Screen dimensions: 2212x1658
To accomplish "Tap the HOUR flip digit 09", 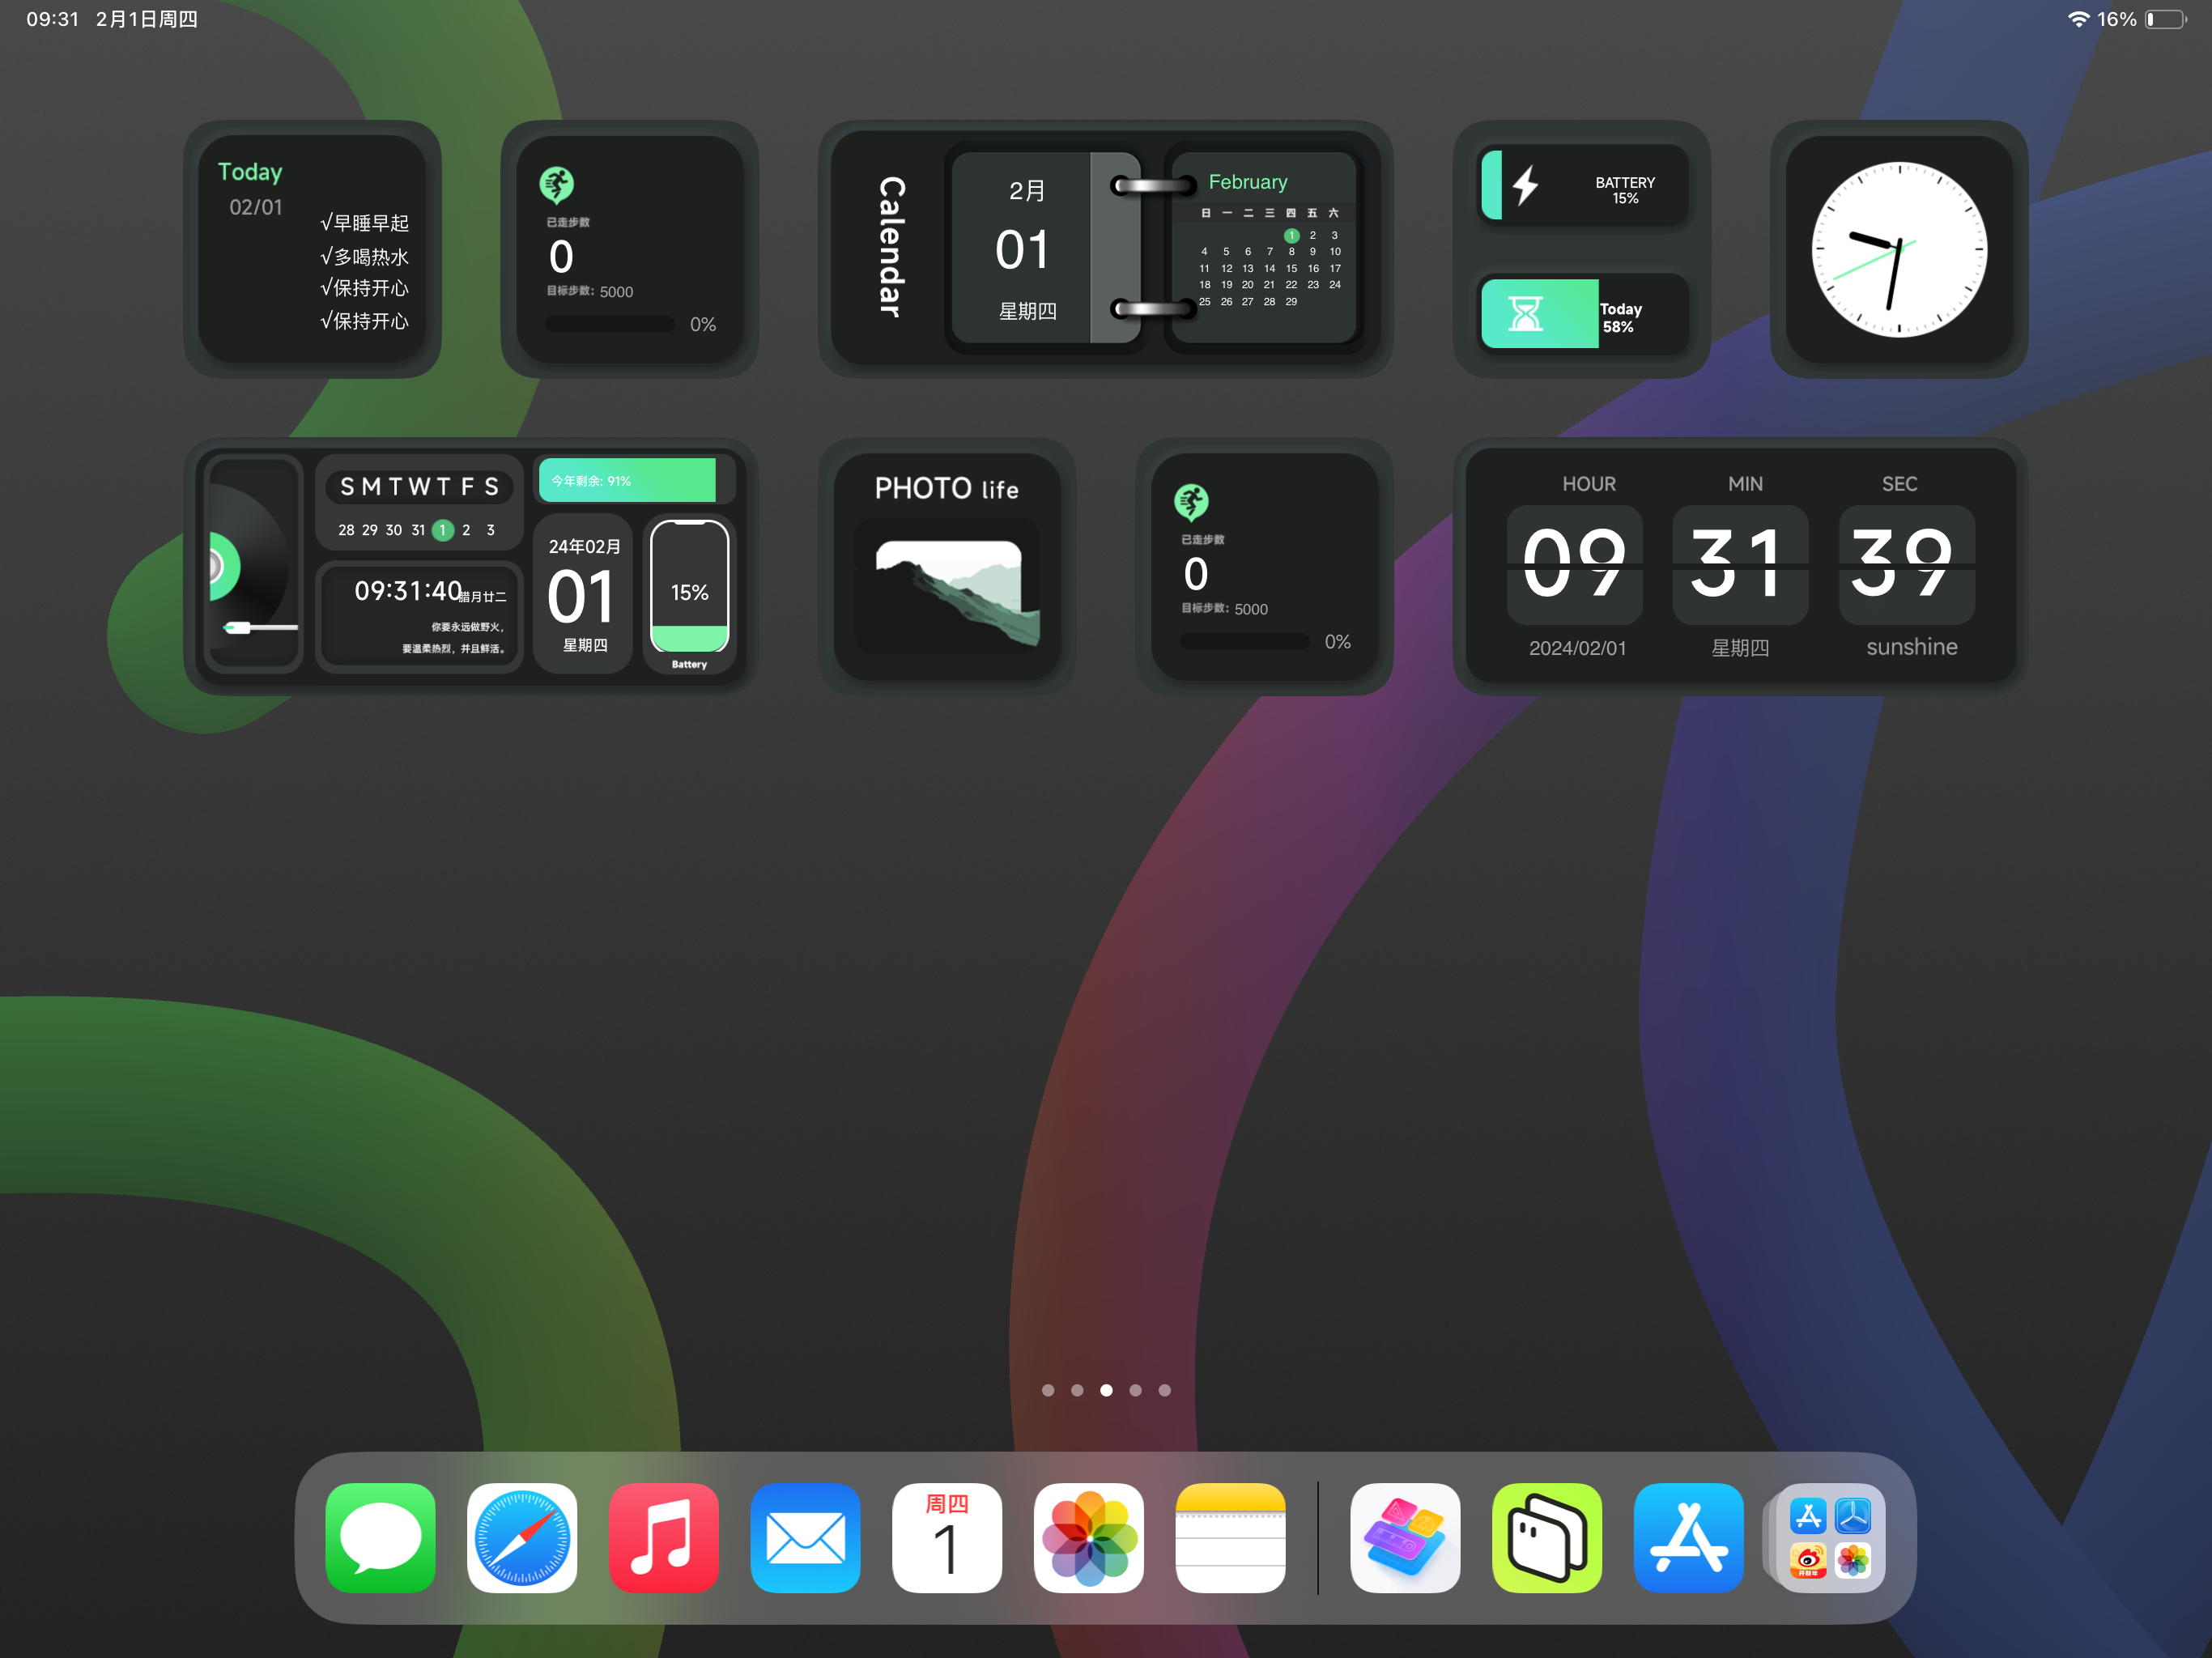I will click(1575, 564).
